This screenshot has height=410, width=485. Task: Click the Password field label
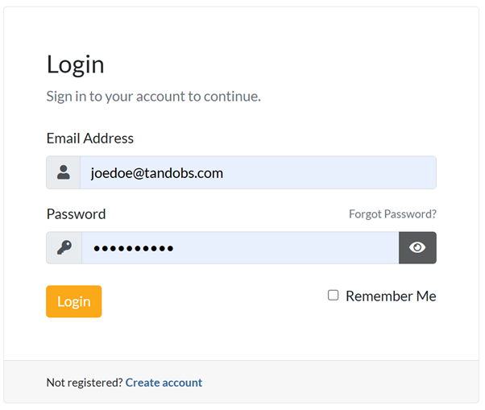click(x=76, y=214)
